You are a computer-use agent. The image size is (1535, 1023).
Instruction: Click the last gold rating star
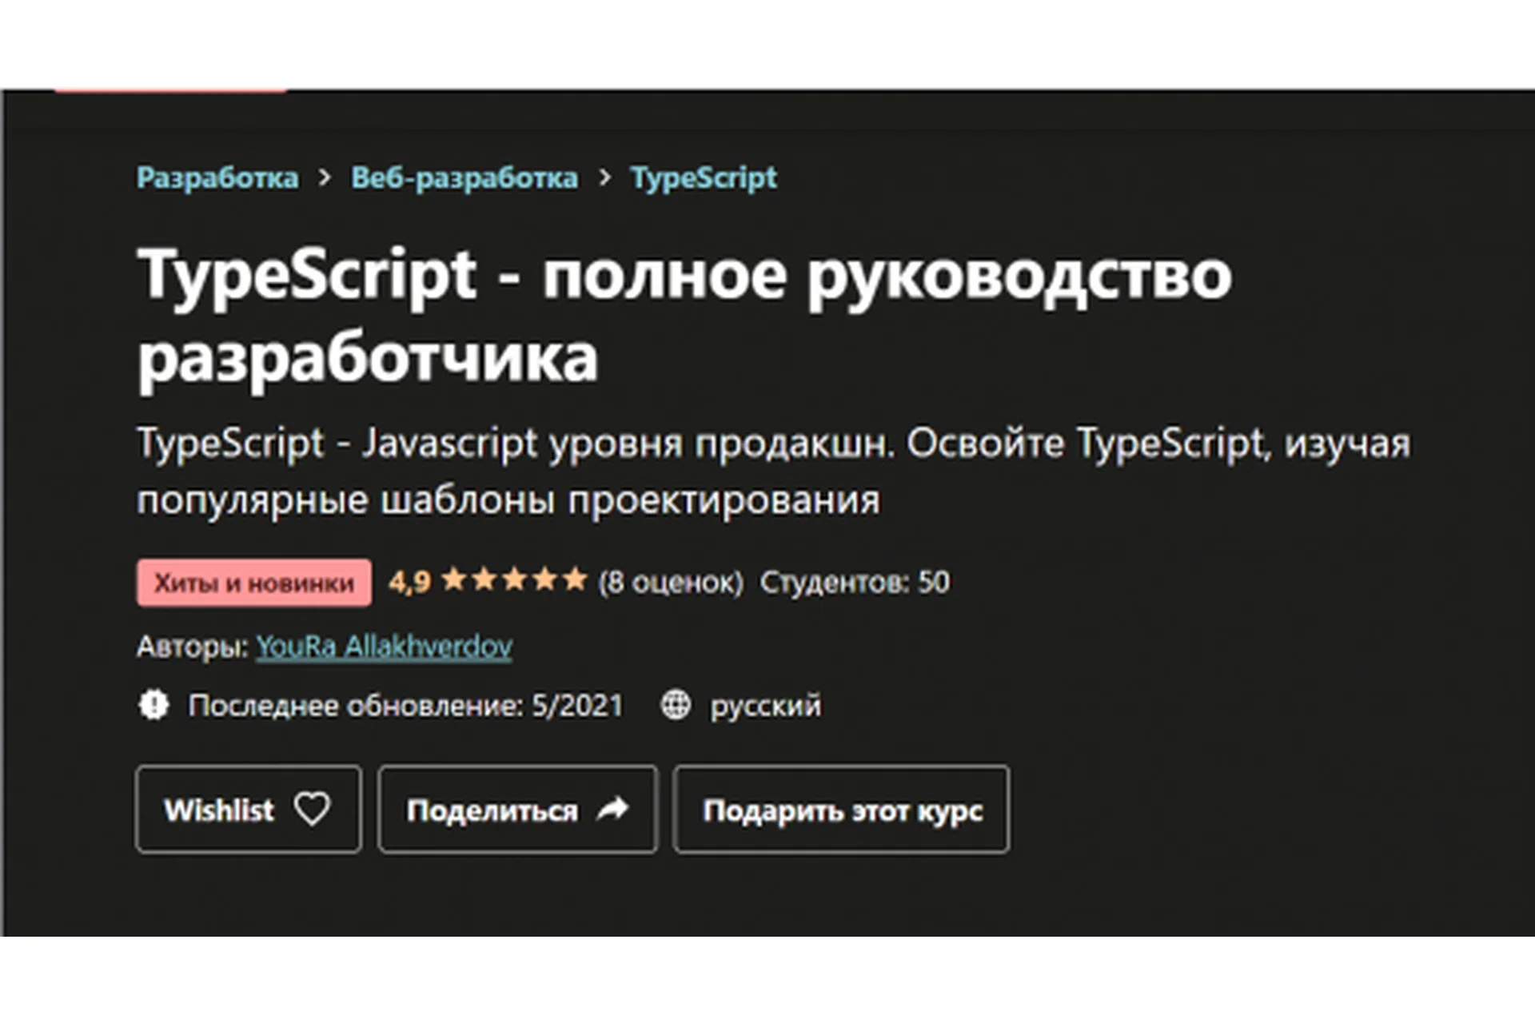tap(575, 579)
